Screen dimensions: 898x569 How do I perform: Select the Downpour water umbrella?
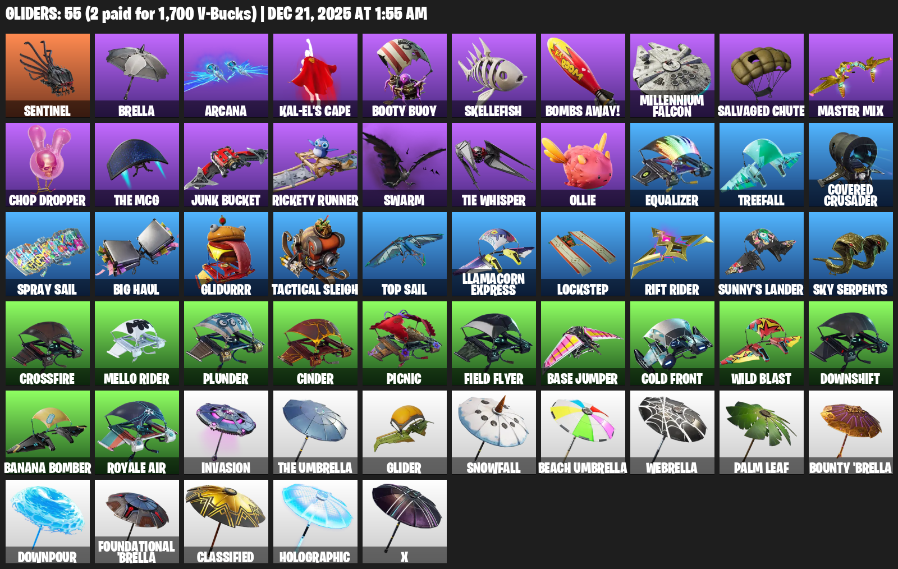pos(48,522)
